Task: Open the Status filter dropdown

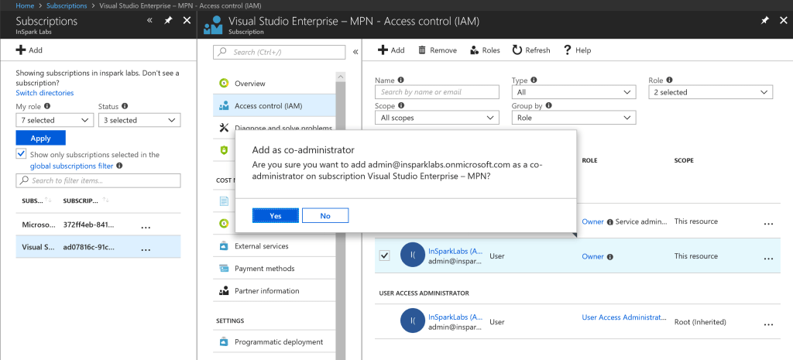Action: tap(139, 120)
